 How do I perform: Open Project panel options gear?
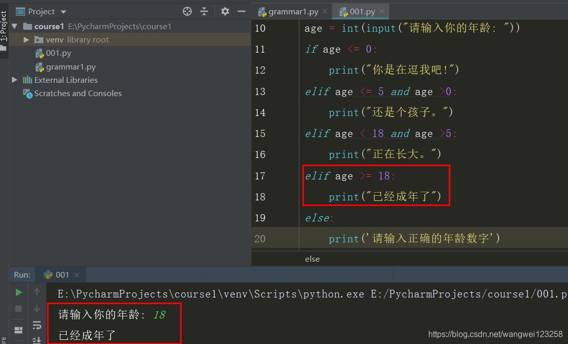tap(224, 11)
